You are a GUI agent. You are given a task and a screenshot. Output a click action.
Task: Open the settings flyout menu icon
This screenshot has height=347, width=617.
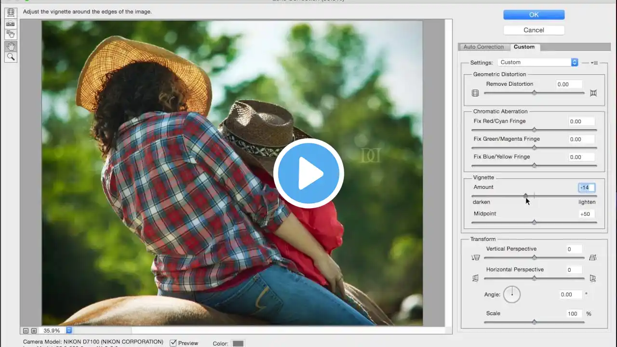coord(594,63)
